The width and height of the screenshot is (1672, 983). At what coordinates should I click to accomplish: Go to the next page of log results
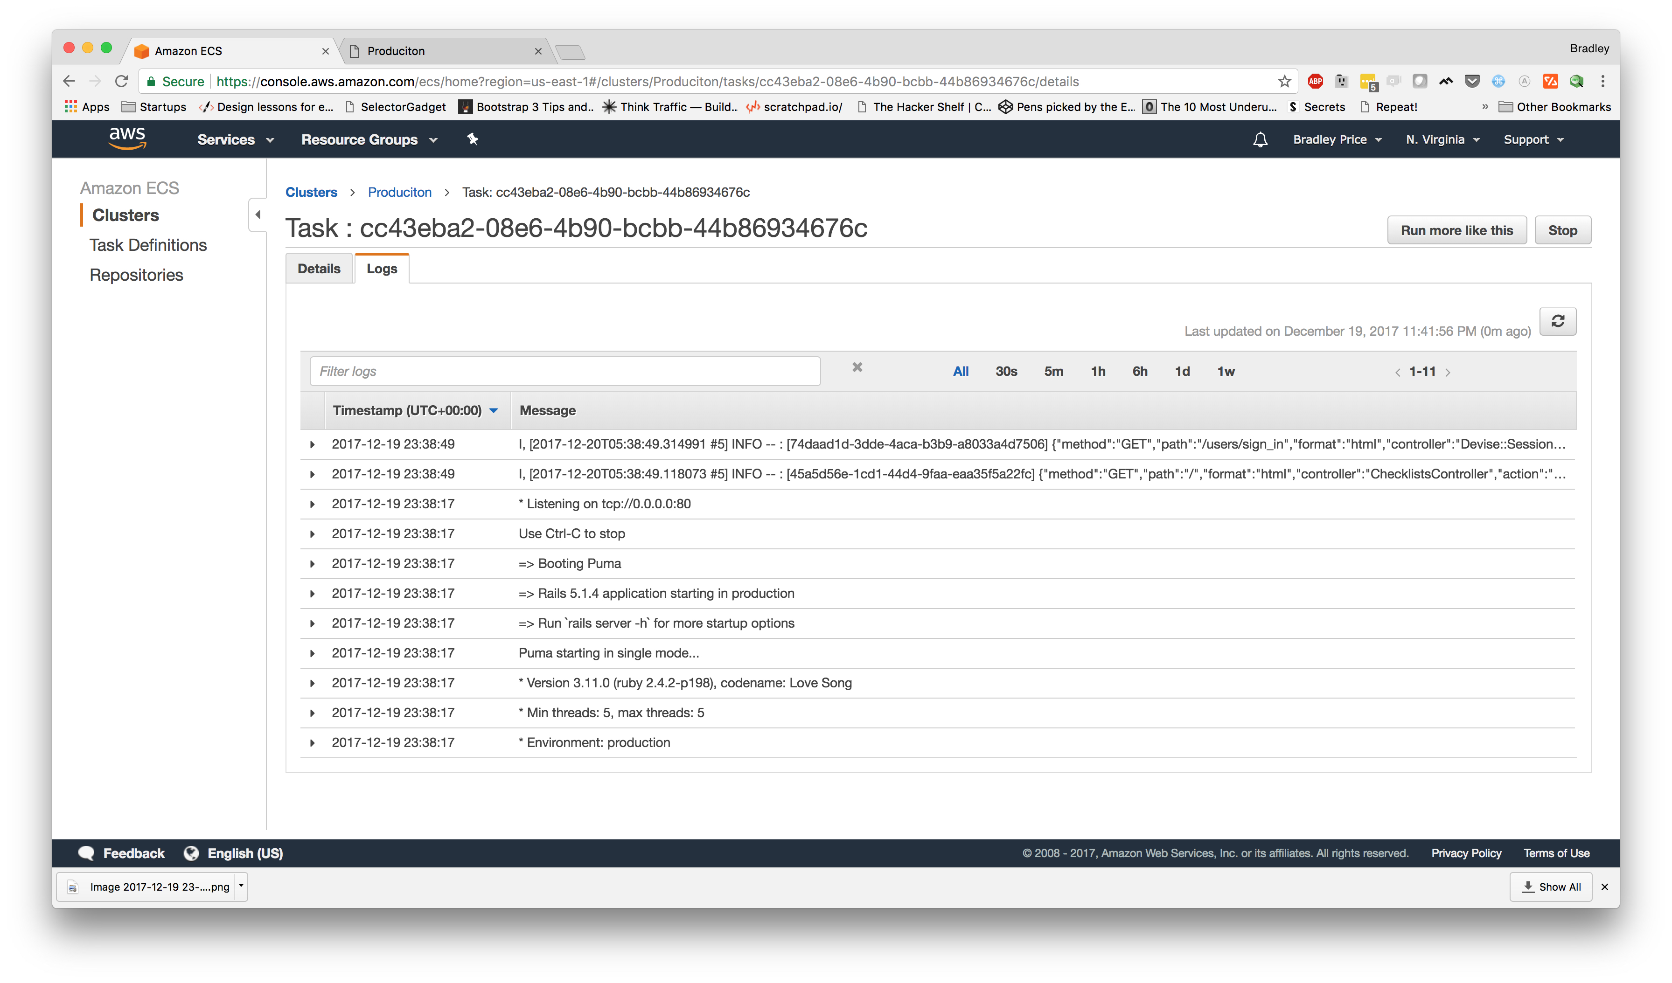click(x=1448, y=372)
